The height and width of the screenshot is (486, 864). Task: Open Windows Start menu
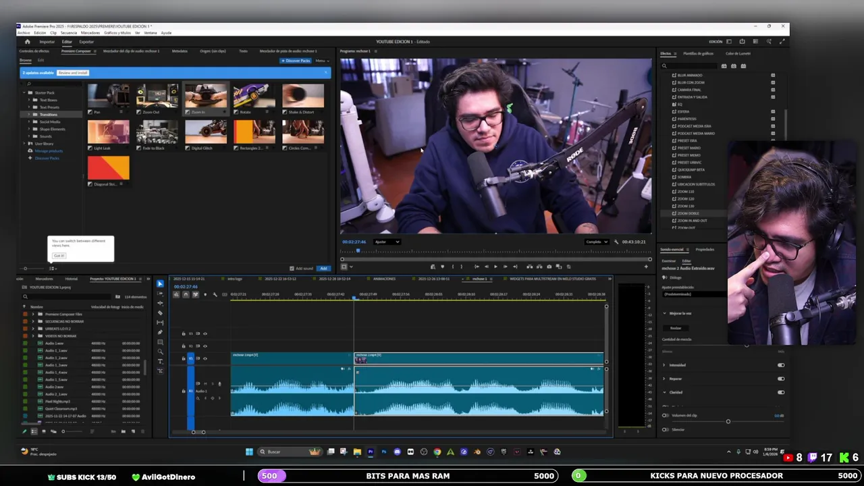tap(249, 452)
